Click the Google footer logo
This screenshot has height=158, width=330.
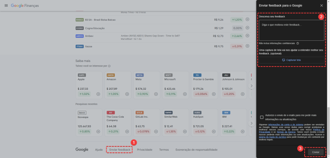point(82,149)
